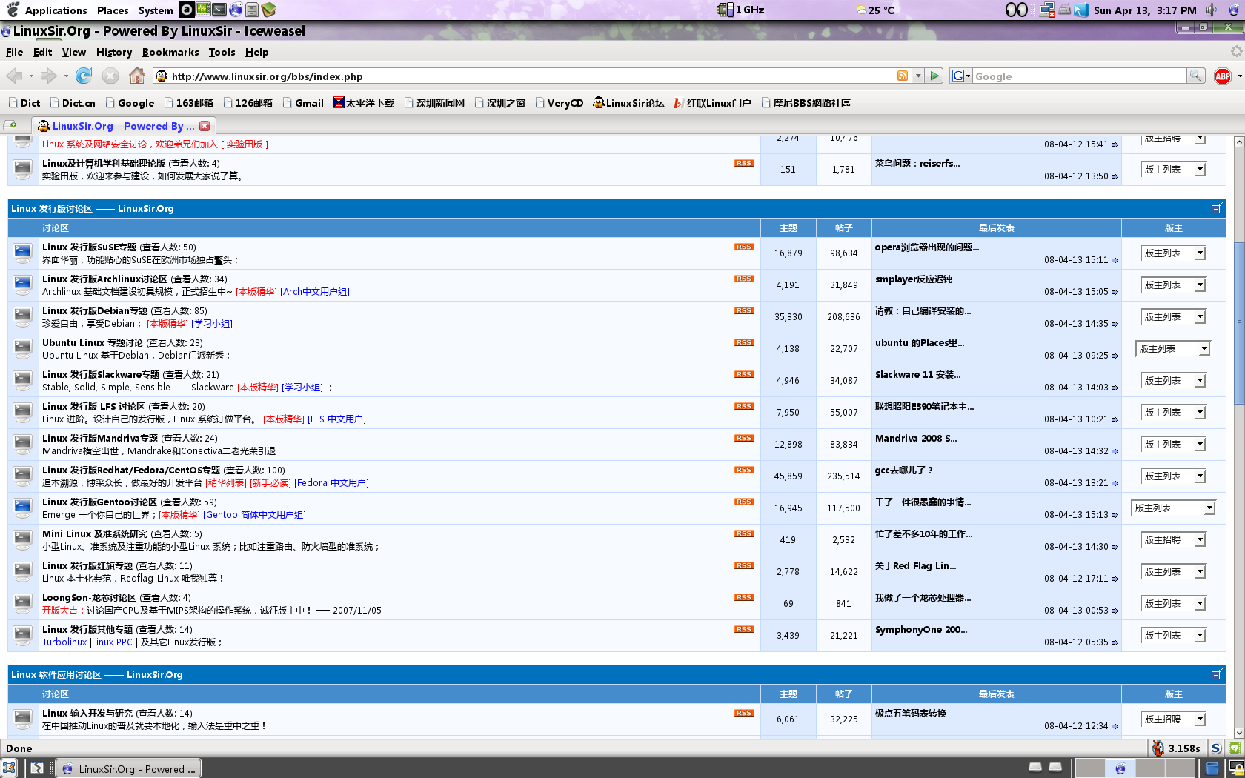Open the View menu

click(73, 52)
